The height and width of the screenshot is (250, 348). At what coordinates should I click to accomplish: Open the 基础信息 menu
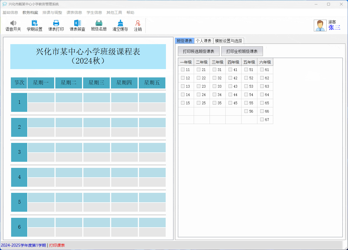click(10, 12)
